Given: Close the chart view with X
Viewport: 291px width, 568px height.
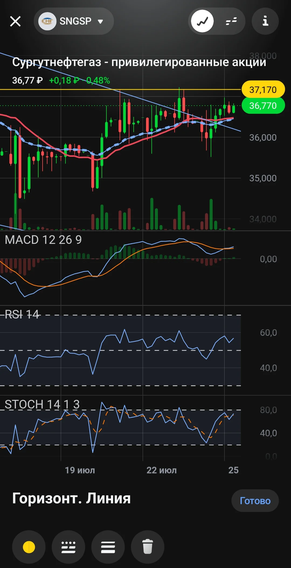Looking at the screenshot, I should point(15,21).
